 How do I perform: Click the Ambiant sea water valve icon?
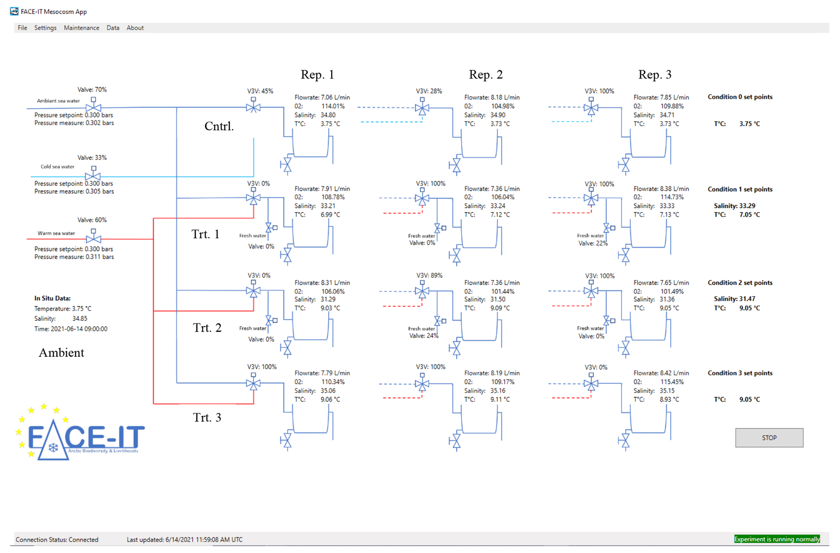[93, 106]
